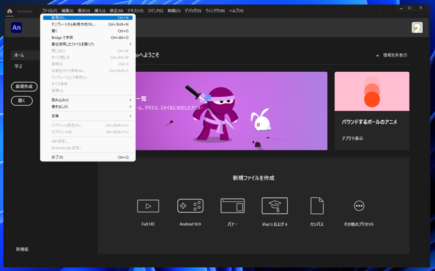
Task: Open the ウィンドウ(W) menu
Action: point(215,11)
